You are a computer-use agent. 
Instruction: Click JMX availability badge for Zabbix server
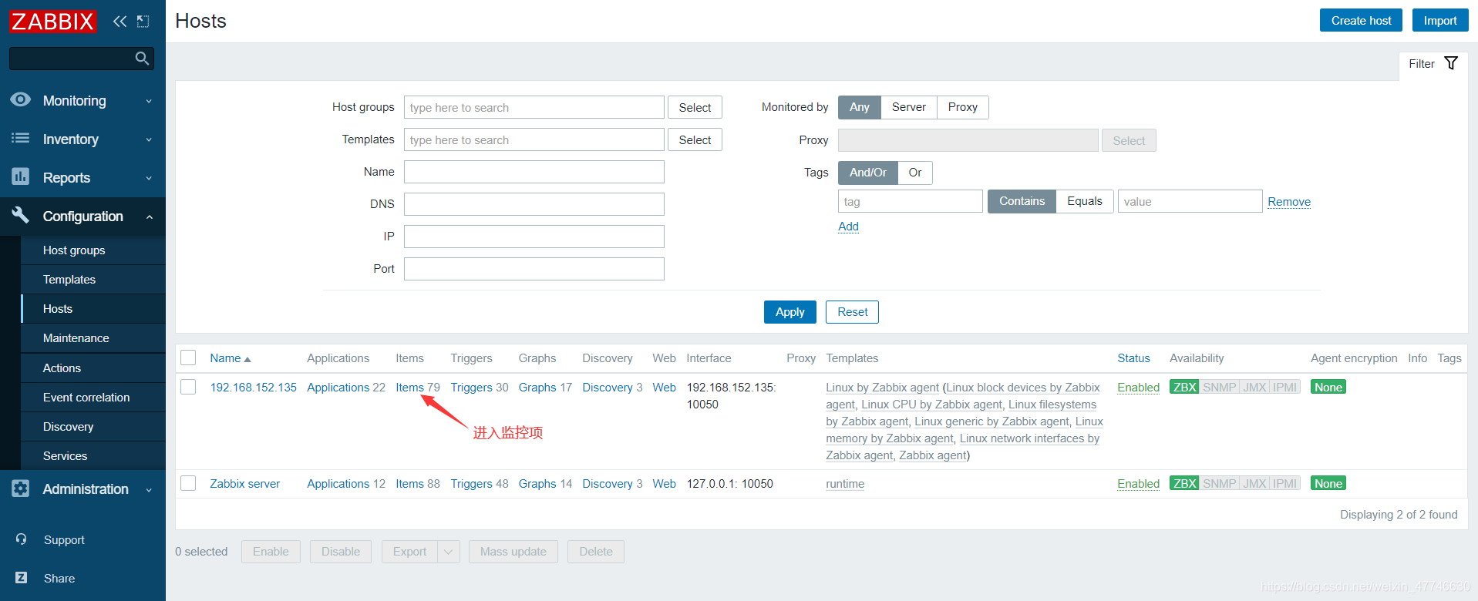tap(1254, 484)
